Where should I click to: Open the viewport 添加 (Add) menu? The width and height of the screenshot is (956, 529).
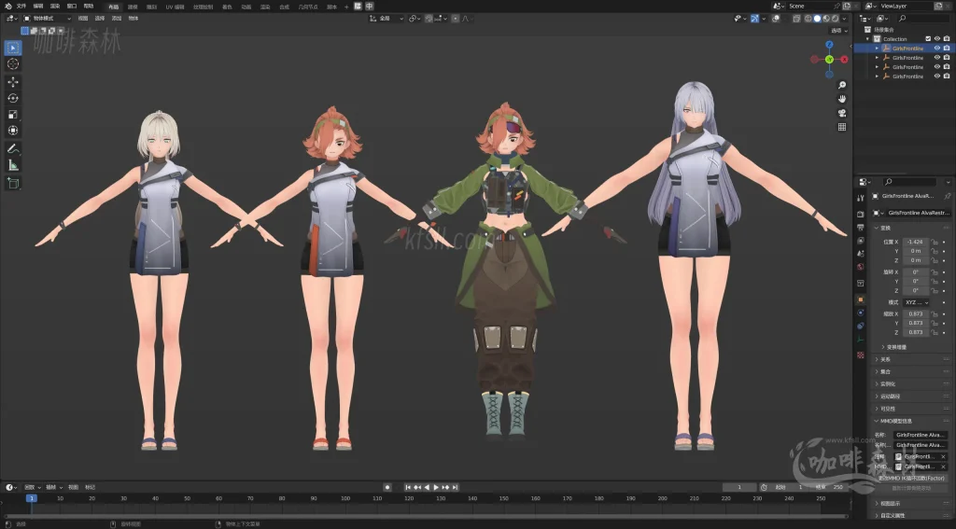pos(117,19)
